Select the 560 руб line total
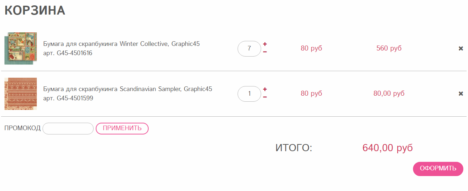 click(389, 48)
